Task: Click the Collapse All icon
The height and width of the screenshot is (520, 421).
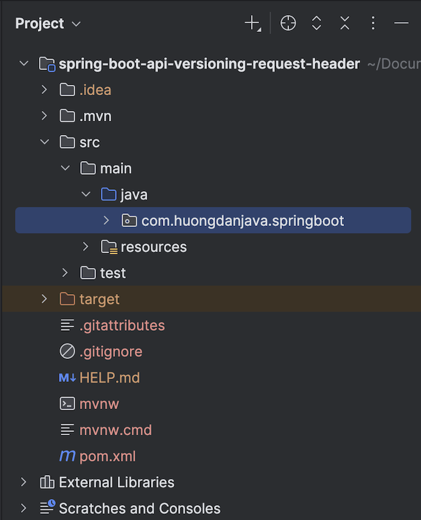Action: [345, 23]
